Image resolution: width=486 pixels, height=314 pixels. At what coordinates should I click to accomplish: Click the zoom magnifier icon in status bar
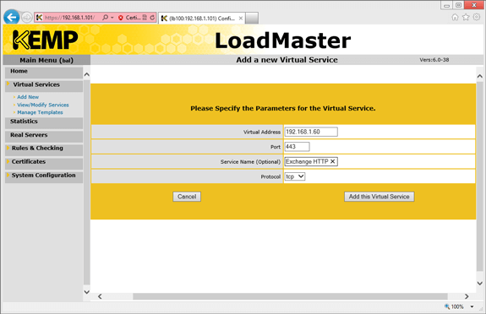(x=447, y=306)
